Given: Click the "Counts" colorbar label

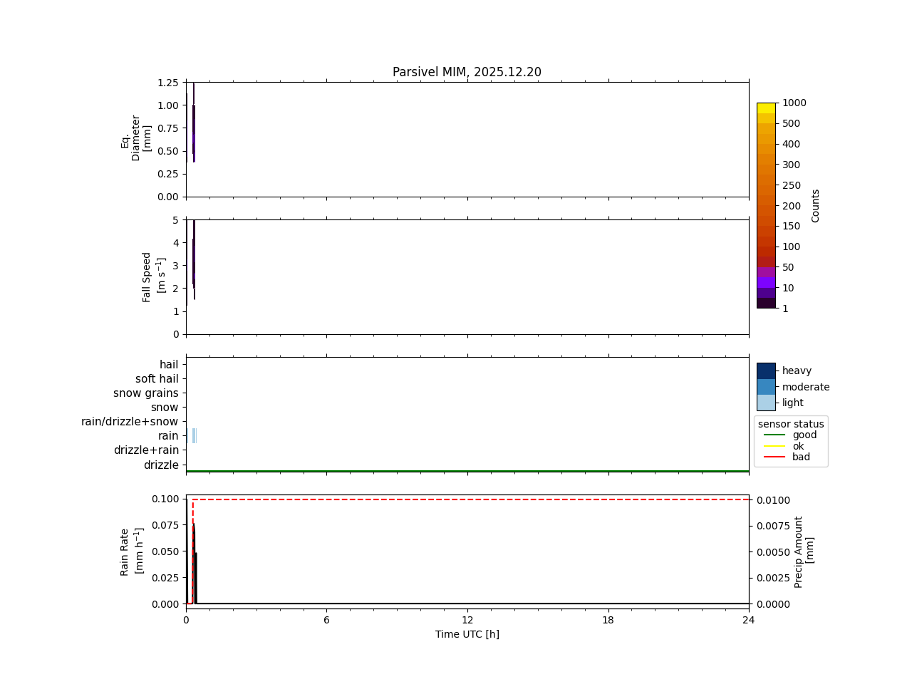Looking at the screenshot, I should [816, 205].
